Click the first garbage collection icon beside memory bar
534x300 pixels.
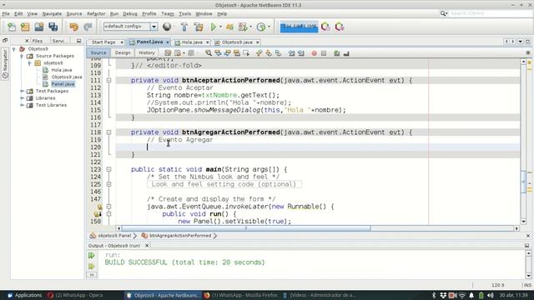point(325,27)
